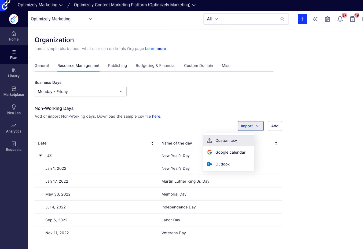The width and height of the screenshot is (363, 249).
Task: Open notifications bell with 37 badge
Action: [340, 19]
